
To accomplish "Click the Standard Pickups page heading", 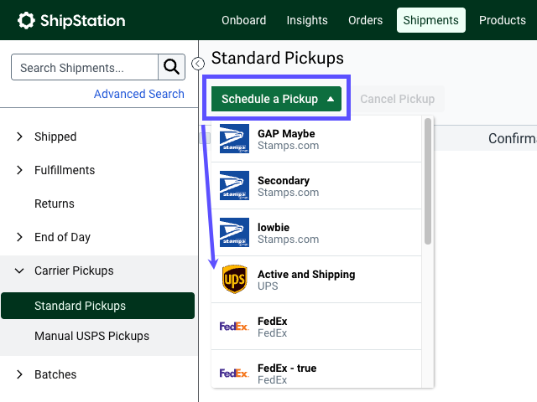I will coord(278,58).
